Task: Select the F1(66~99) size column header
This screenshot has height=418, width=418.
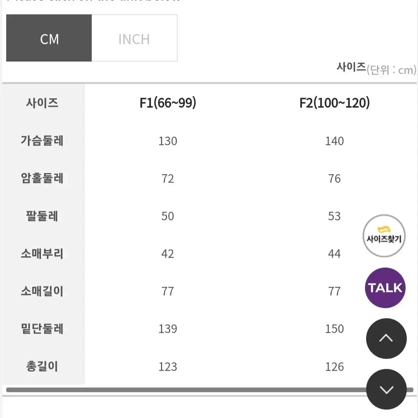Action: coord(168,103)
